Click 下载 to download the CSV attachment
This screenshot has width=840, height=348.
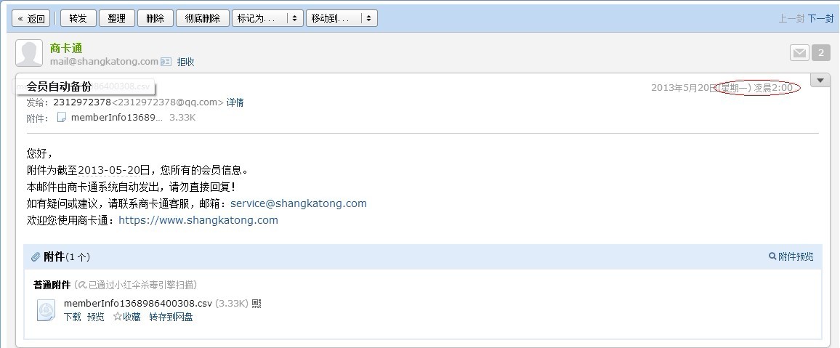[72, 317]
